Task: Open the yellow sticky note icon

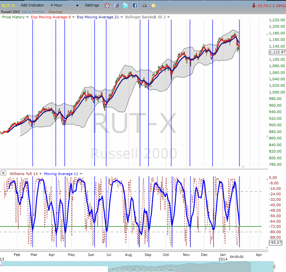Action: coord(154,6)
